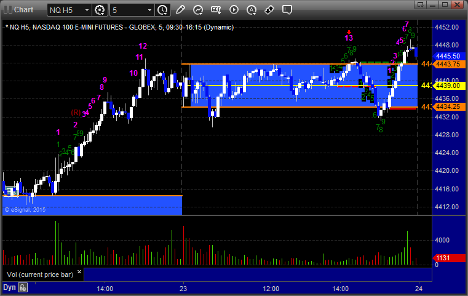
Task: Open the Chart window menu
Action: point(20,10)
